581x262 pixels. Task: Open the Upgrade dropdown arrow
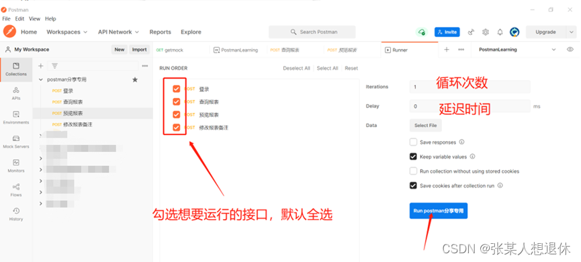coord(571,32)
